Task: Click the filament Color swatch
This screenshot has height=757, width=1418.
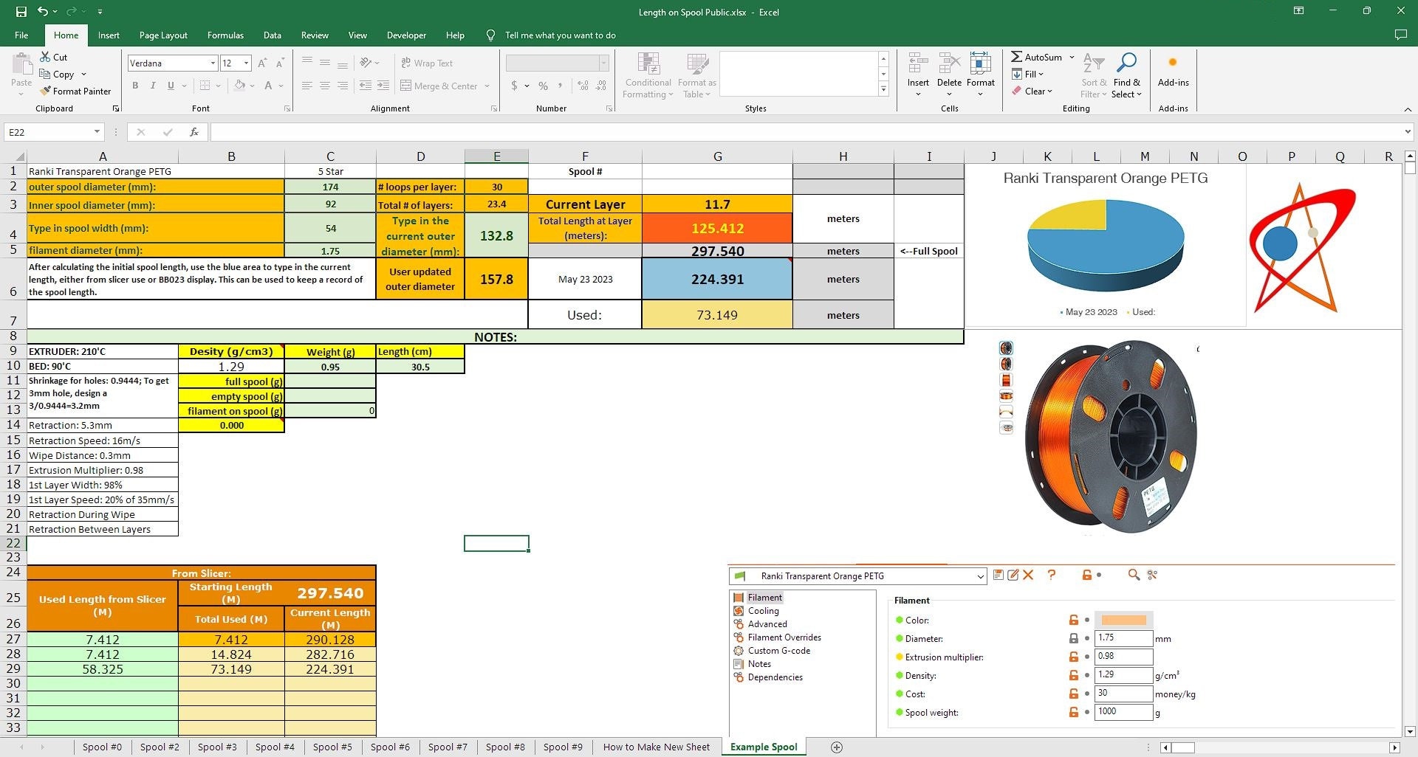Action: pos(1123,620)
